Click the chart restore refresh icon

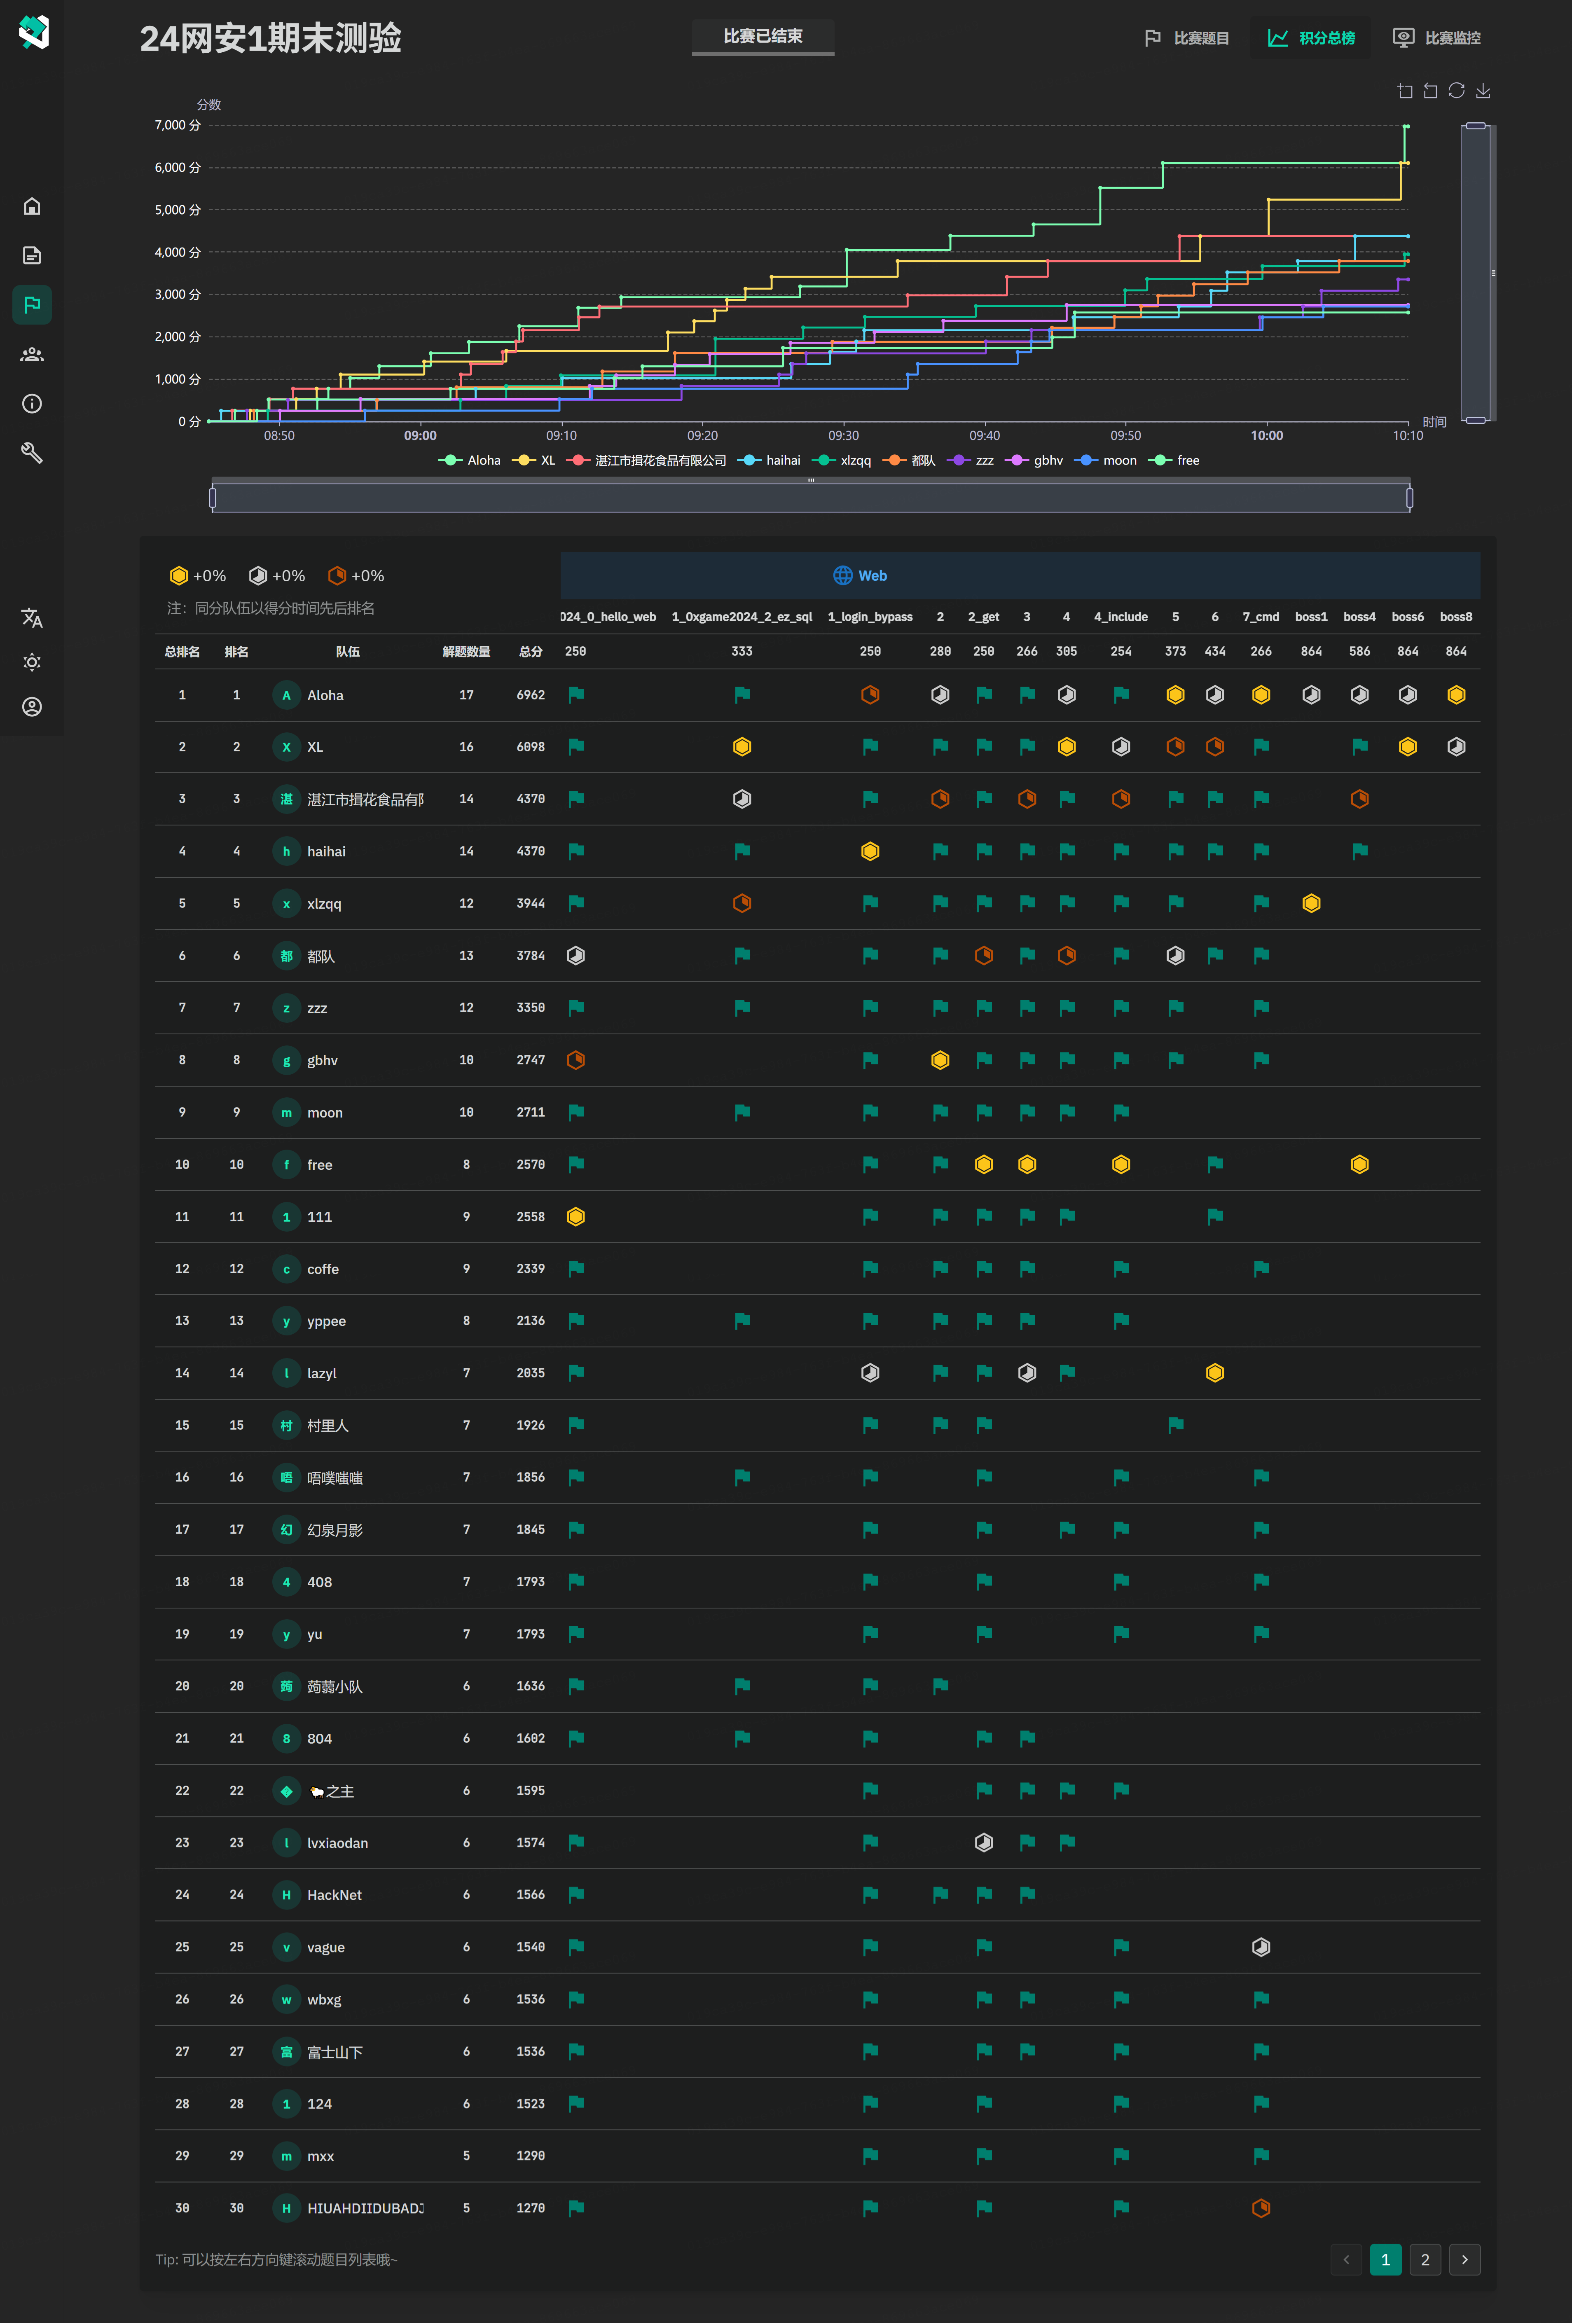(1457, 91)
